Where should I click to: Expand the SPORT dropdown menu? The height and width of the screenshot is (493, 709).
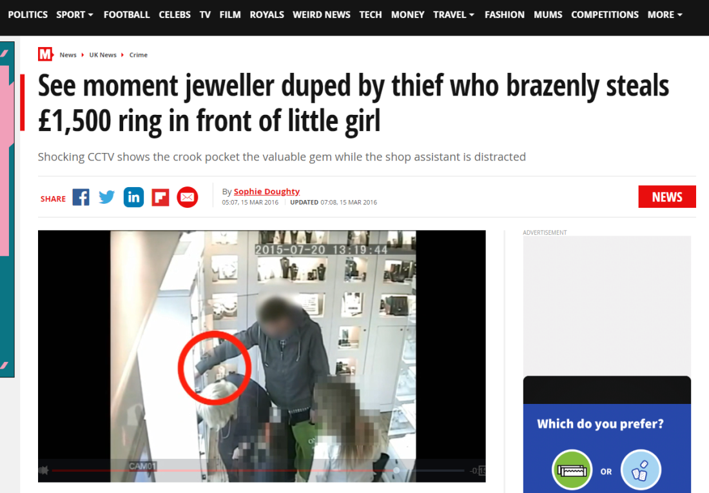point(75,14)
